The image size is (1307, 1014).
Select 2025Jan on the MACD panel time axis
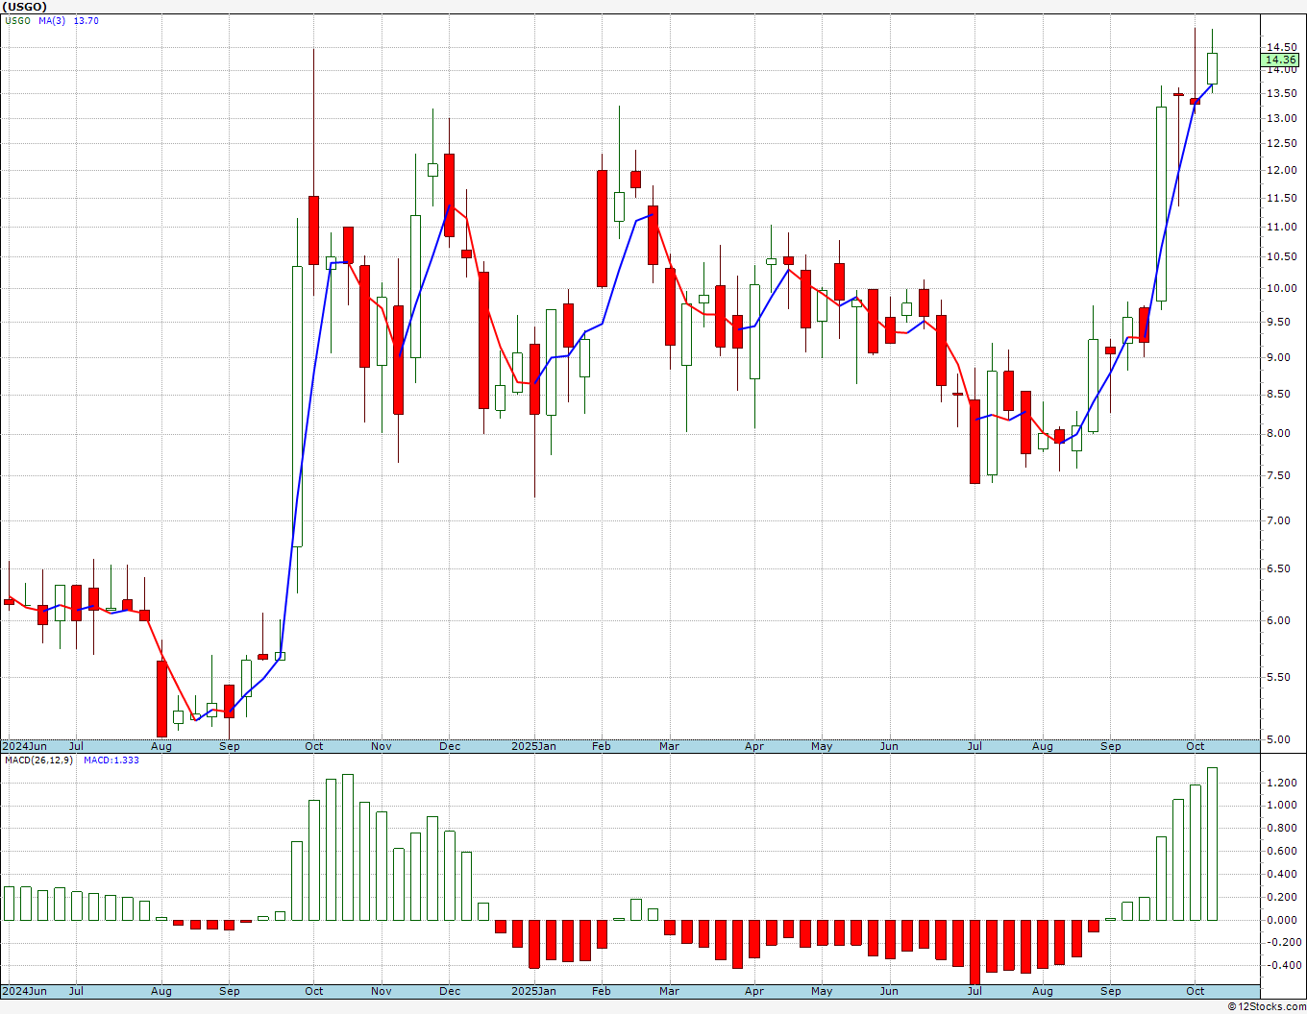[533, 991]
